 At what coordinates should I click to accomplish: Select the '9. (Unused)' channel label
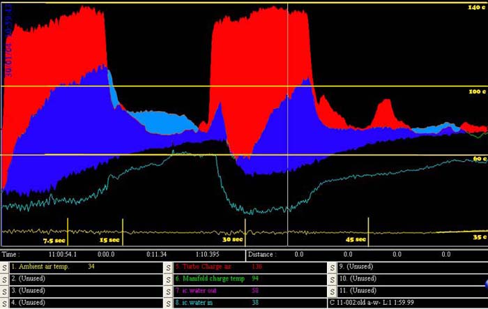pyautogui.click(x=356, y=266)
